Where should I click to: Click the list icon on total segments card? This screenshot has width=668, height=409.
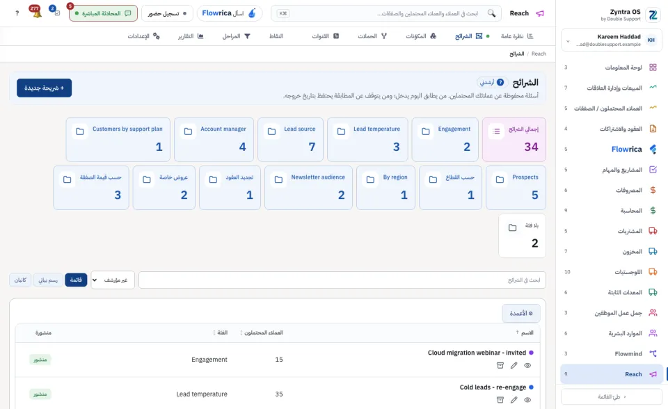[496, 131]
